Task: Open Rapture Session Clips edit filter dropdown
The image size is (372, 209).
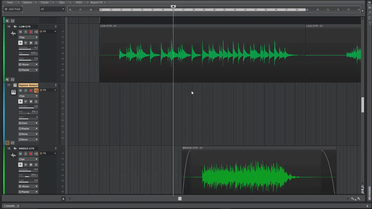Action: [x=28, y=96]
